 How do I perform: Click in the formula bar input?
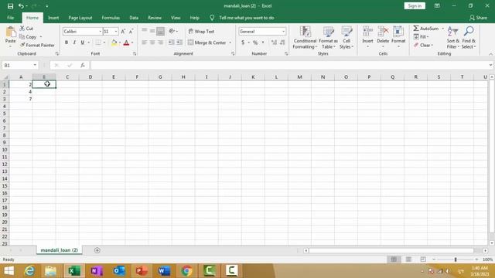[x=288, y=65]
